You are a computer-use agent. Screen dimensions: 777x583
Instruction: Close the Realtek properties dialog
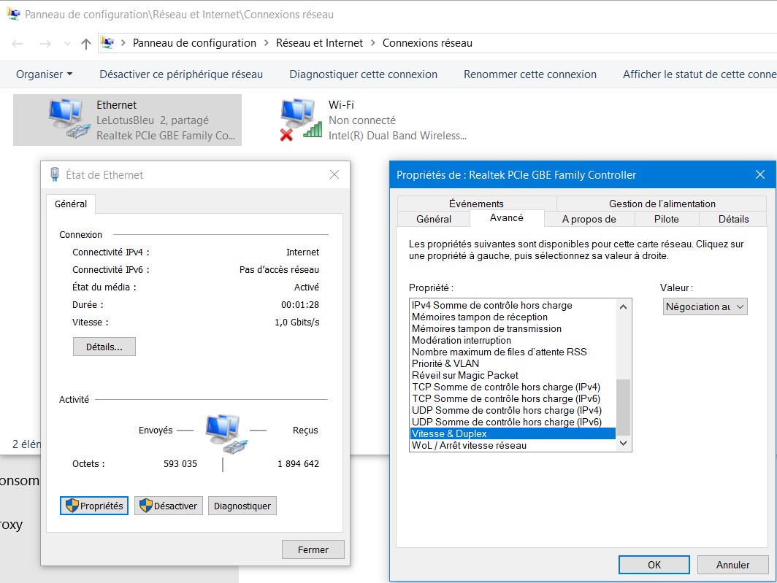pos(759,175)
